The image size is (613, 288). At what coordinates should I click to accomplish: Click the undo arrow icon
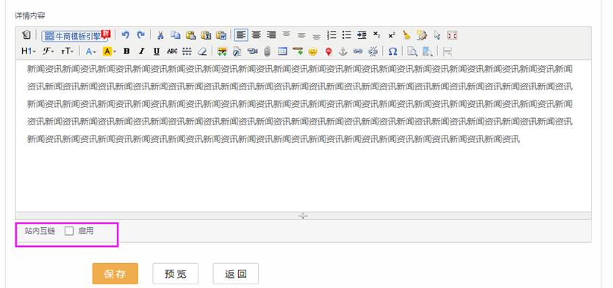(125, 35)
